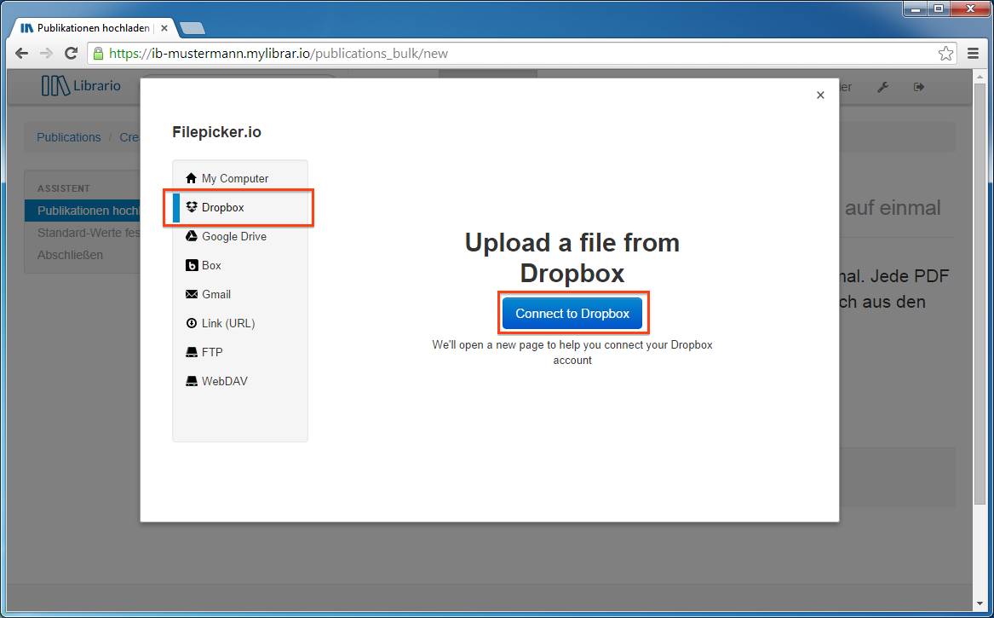Click the sign-out icon in the header
The image size is (994, 618).
918,87
